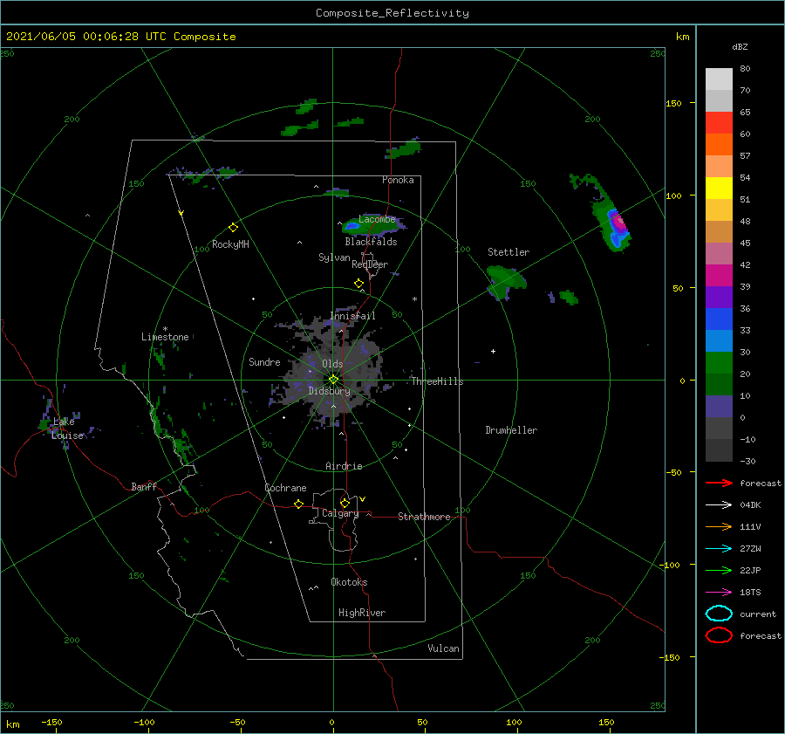This screenshot has width=785, height=734.
Task: Click the Limestone label
Action: (x=165, y=337)
